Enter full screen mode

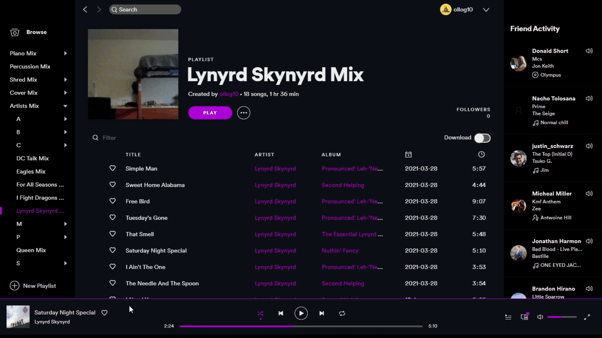click(587, 317)
